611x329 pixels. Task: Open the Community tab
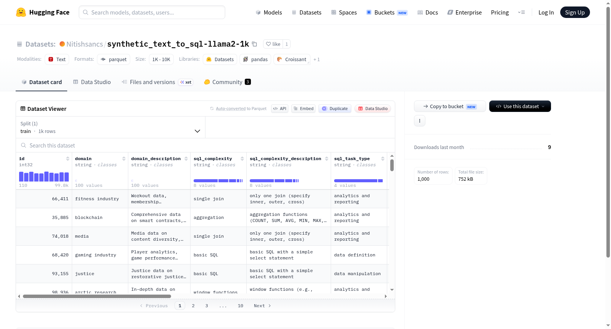click(x=227, y=82)
